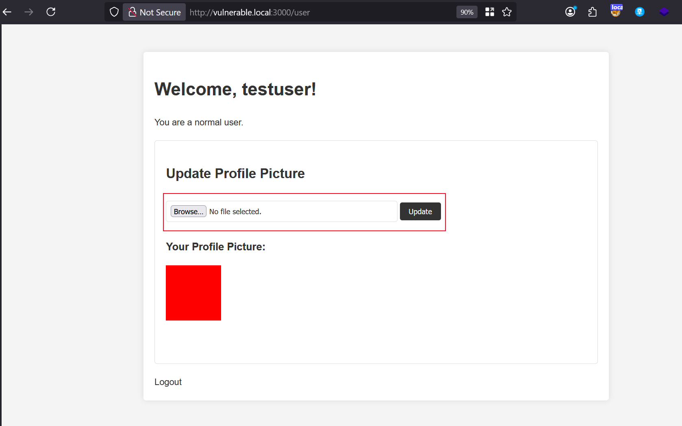Show the Not Secure connection info
This screenshot has width=682, height=426.
(x=154, y=12)
